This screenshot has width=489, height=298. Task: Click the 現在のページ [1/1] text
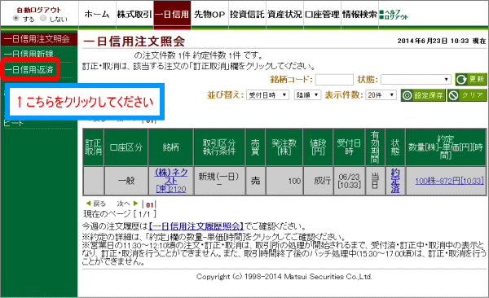point(120,214)
